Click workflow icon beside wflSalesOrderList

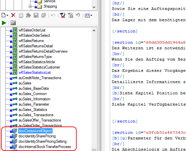(15, 30)
